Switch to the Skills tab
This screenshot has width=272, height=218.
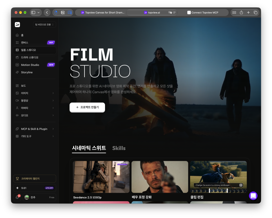[119, 148]
